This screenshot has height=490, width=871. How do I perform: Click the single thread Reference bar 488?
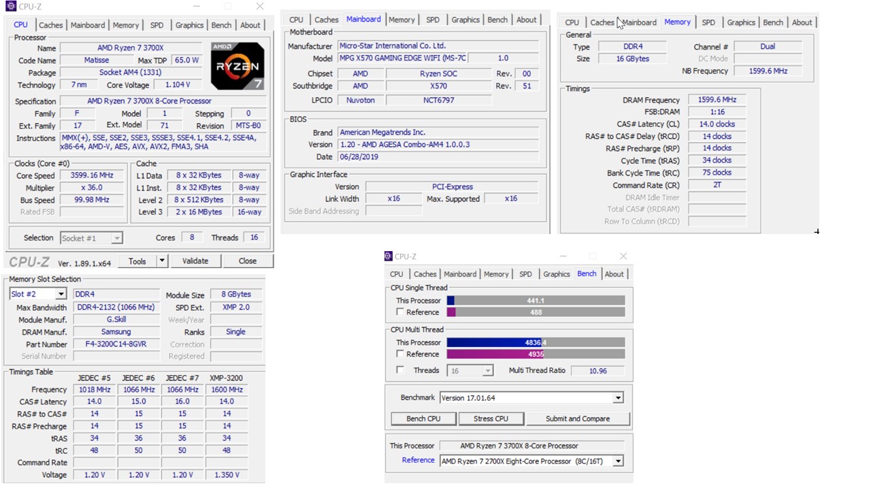[x=536, y=312]
